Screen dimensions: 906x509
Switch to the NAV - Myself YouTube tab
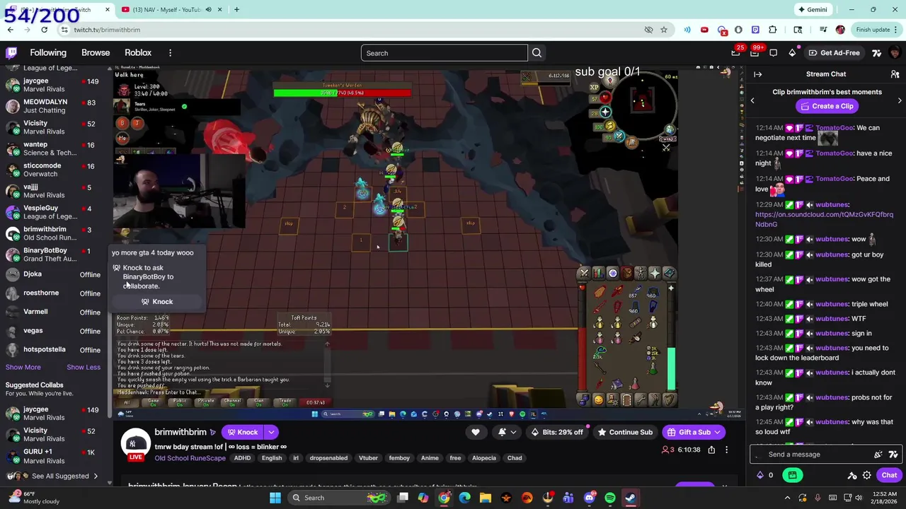(x=166, y=9)
